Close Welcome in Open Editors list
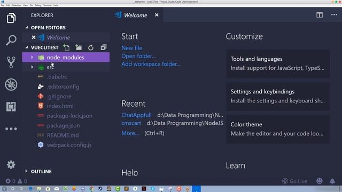Image resolution: width=342 pixels, height=192 pixels. (33, 37)
